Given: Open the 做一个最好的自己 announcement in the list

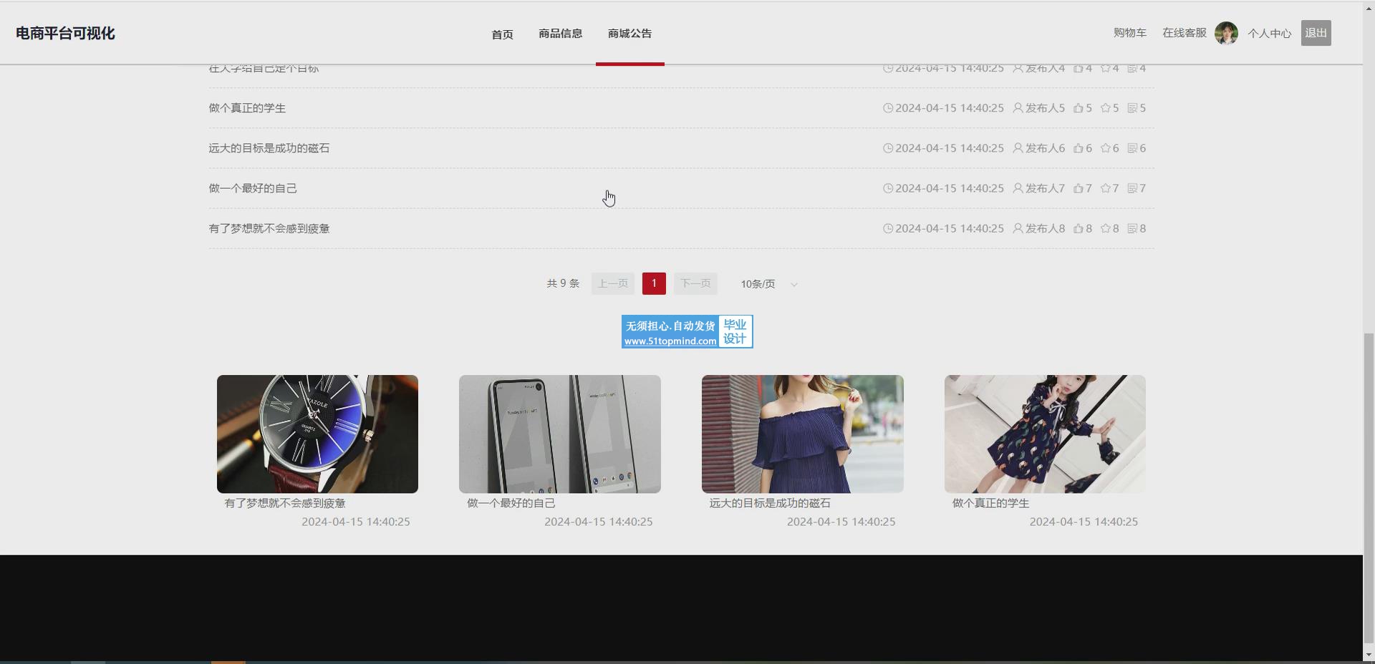Looking at the screenshot, I should pyautogui.click(x=253, y=188).
